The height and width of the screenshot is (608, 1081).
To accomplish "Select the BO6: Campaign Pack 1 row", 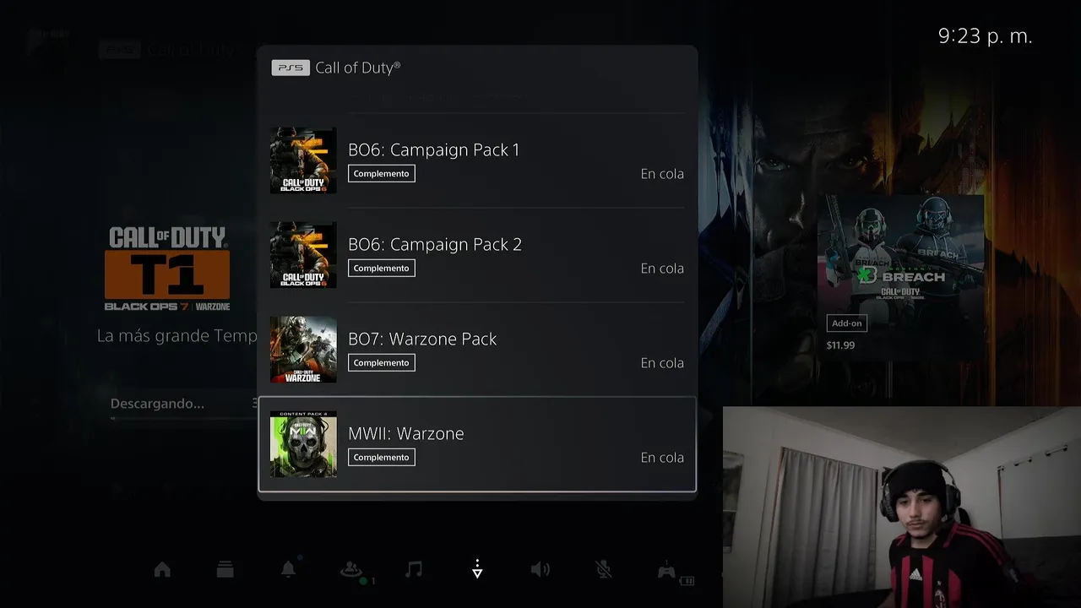I will click(x=477, y=160).
